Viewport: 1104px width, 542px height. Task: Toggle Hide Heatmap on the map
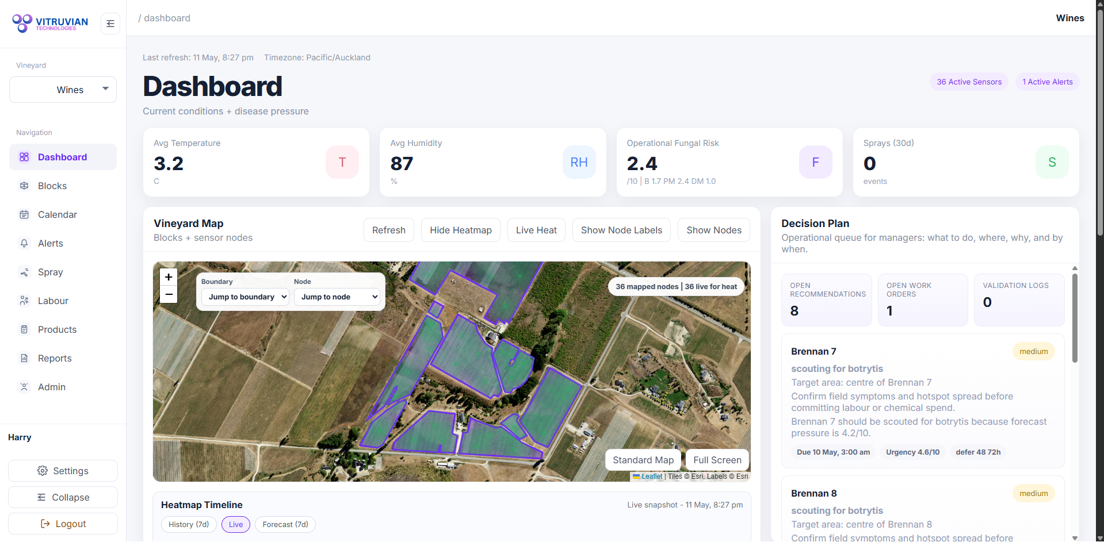[461, 230]
